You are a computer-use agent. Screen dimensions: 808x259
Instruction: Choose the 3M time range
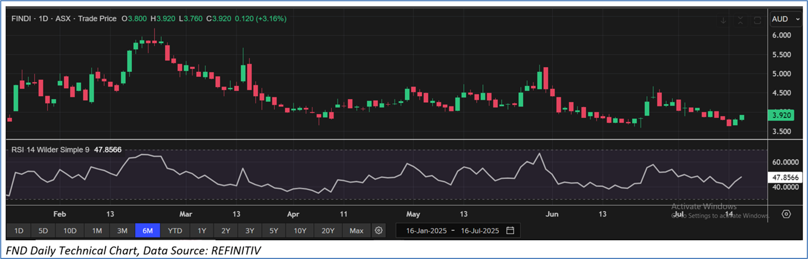click(x=122, y=230)
